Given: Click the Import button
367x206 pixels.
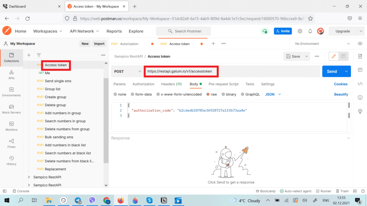Looking at the screenshot, I should pyautogui.click(x=99, y=44).
